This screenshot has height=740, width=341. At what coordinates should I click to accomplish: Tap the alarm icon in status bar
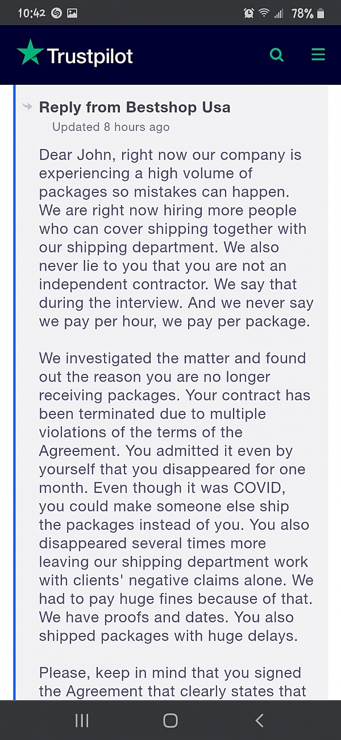[x=248, y=13]
